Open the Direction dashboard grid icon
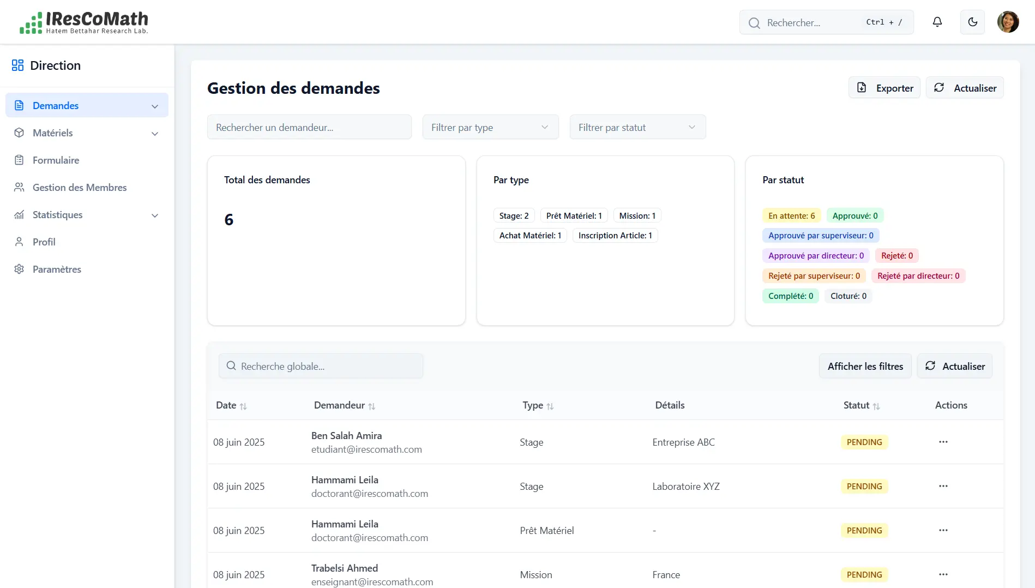The height and width of the screenshot is (588, 1035). click(17, 65)
